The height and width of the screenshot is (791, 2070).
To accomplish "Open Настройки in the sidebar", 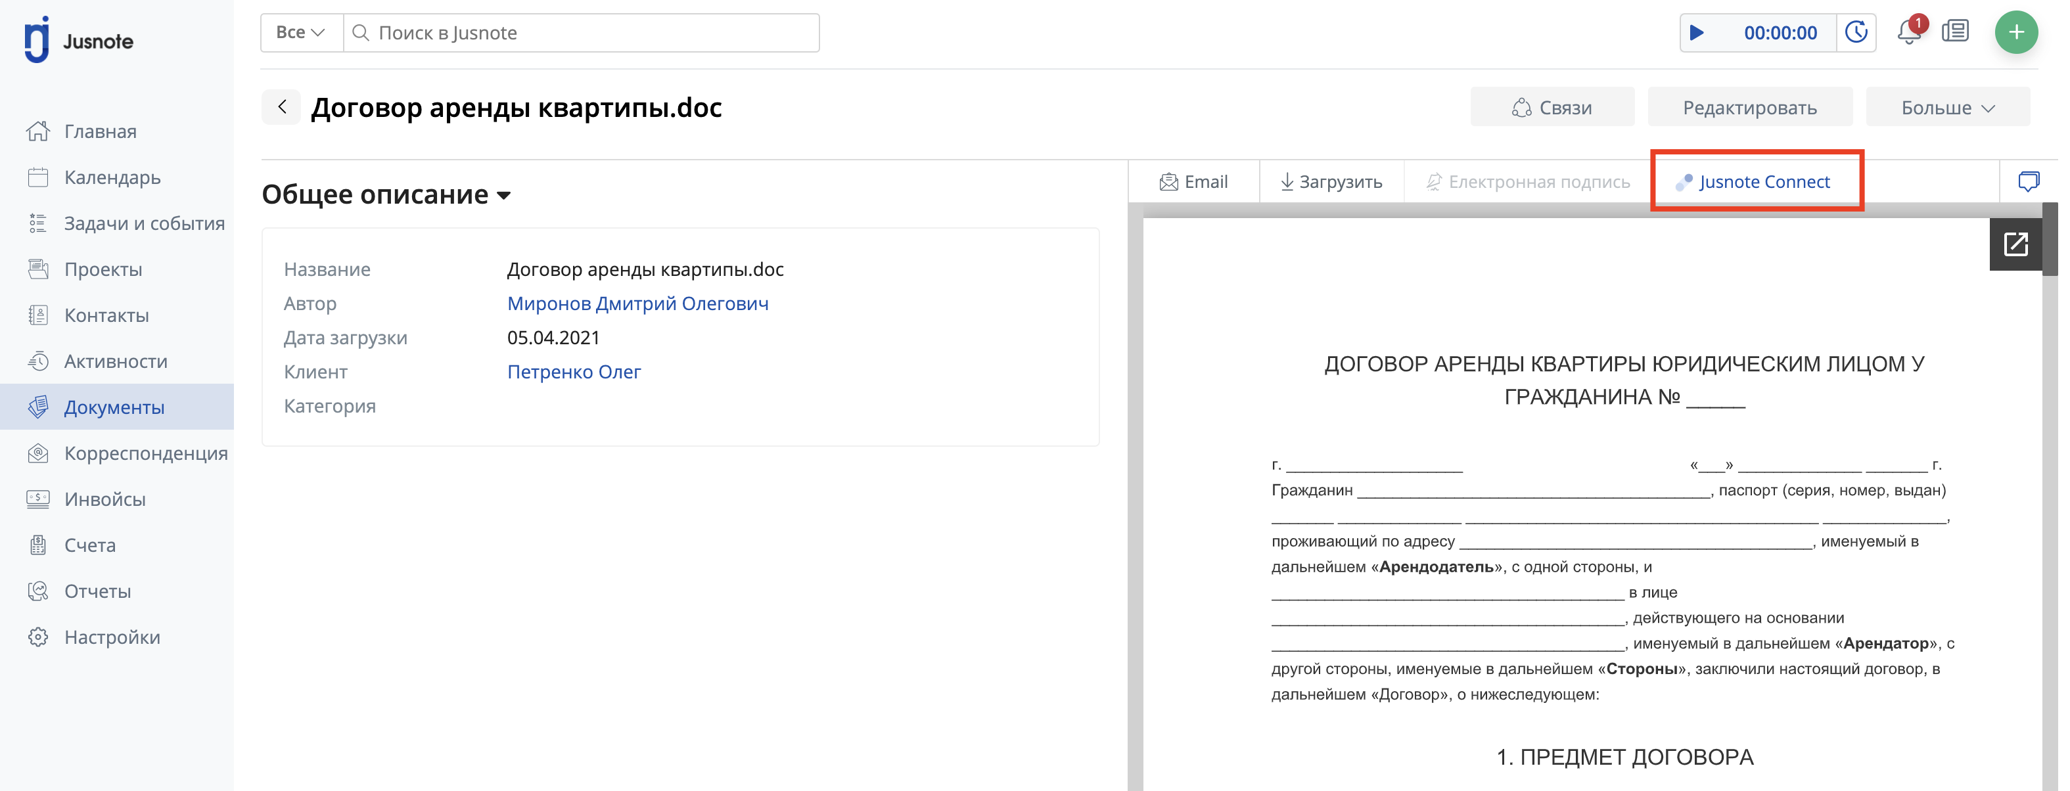I will [x=112, y=637].
